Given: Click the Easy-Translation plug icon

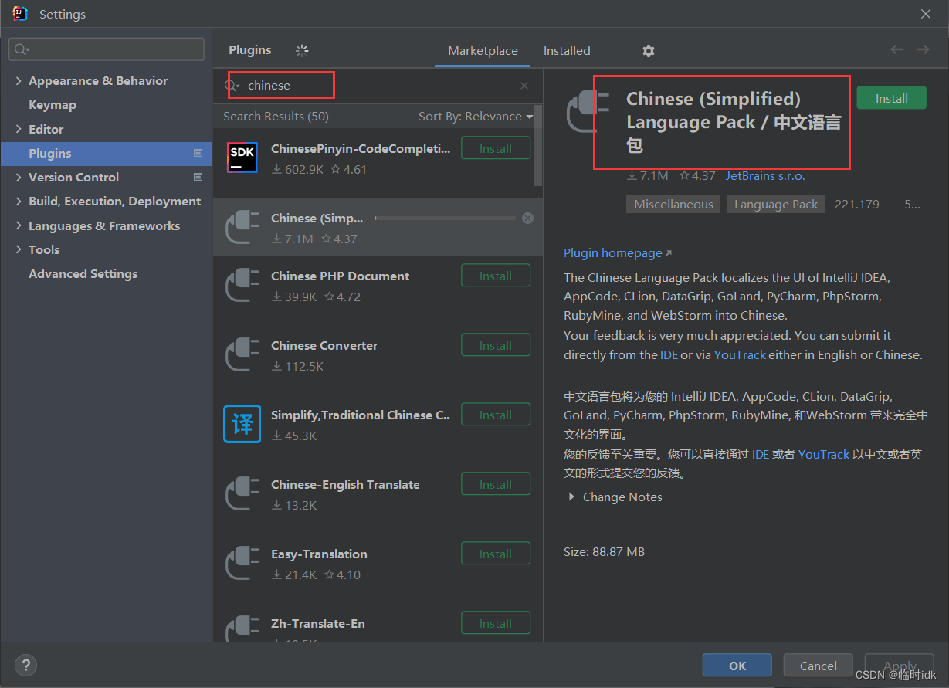Looking at the screenshot, I should click(242, 563).
